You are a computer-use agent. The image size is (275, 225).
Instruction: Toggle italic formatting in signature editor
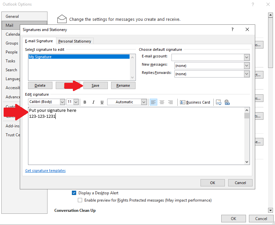tap(93, 102)
